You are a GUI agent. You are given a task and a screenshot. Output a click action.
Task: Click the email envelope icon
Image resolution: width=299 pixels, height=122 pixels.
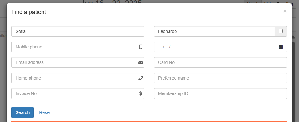click(x=141, y=62)
